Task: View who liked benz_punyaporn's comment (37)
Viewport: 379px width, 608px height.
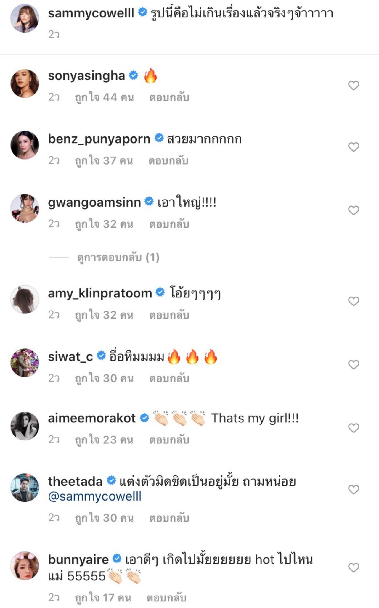Action: click(x=104, y=161)
